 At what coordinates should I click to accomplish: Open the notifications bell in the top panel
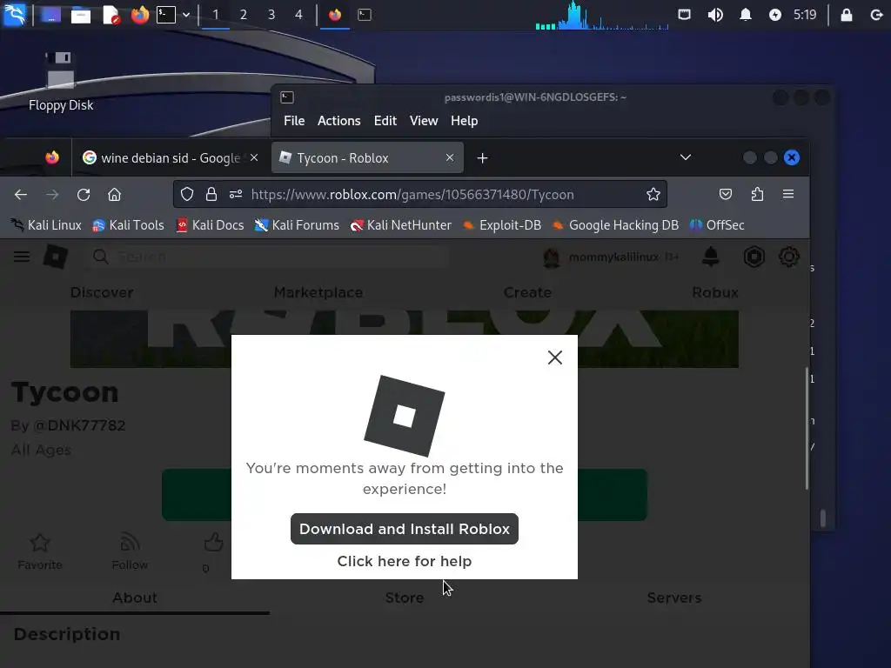746,15
